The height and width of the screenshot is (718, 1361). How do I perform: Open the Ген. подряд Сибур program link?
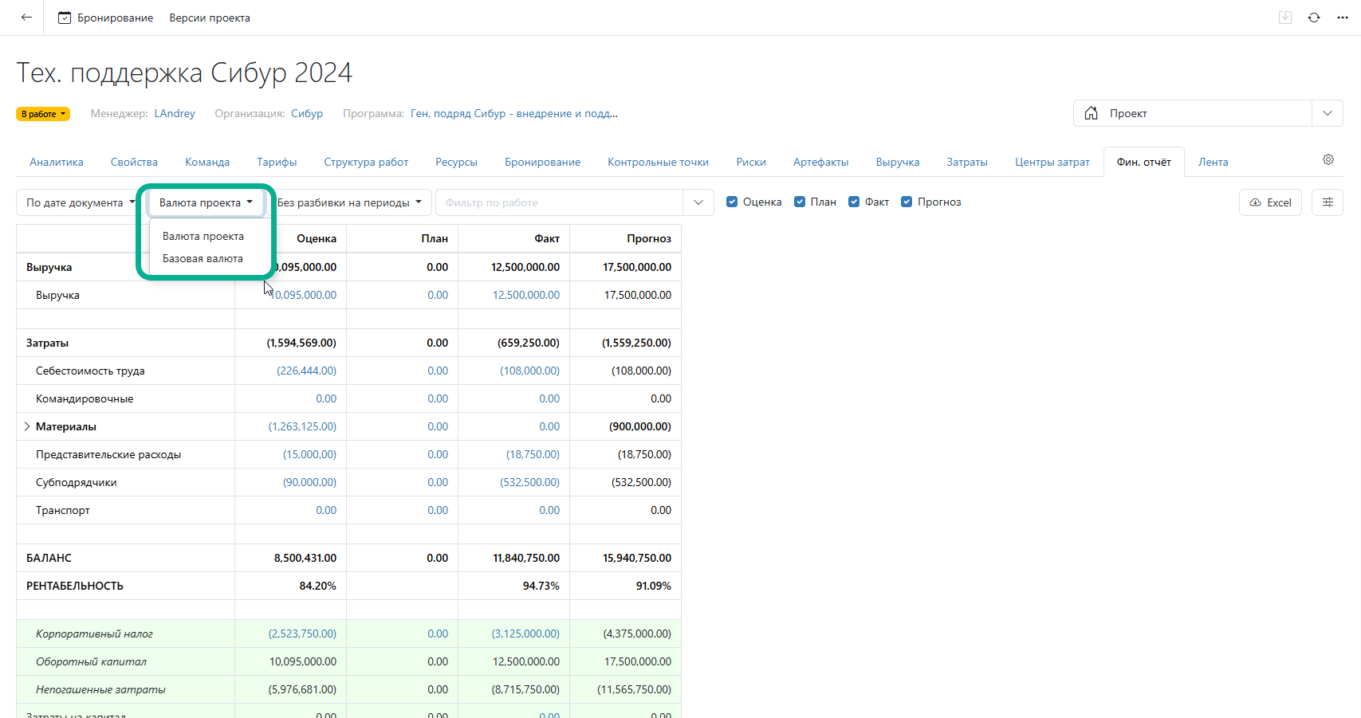514,113
